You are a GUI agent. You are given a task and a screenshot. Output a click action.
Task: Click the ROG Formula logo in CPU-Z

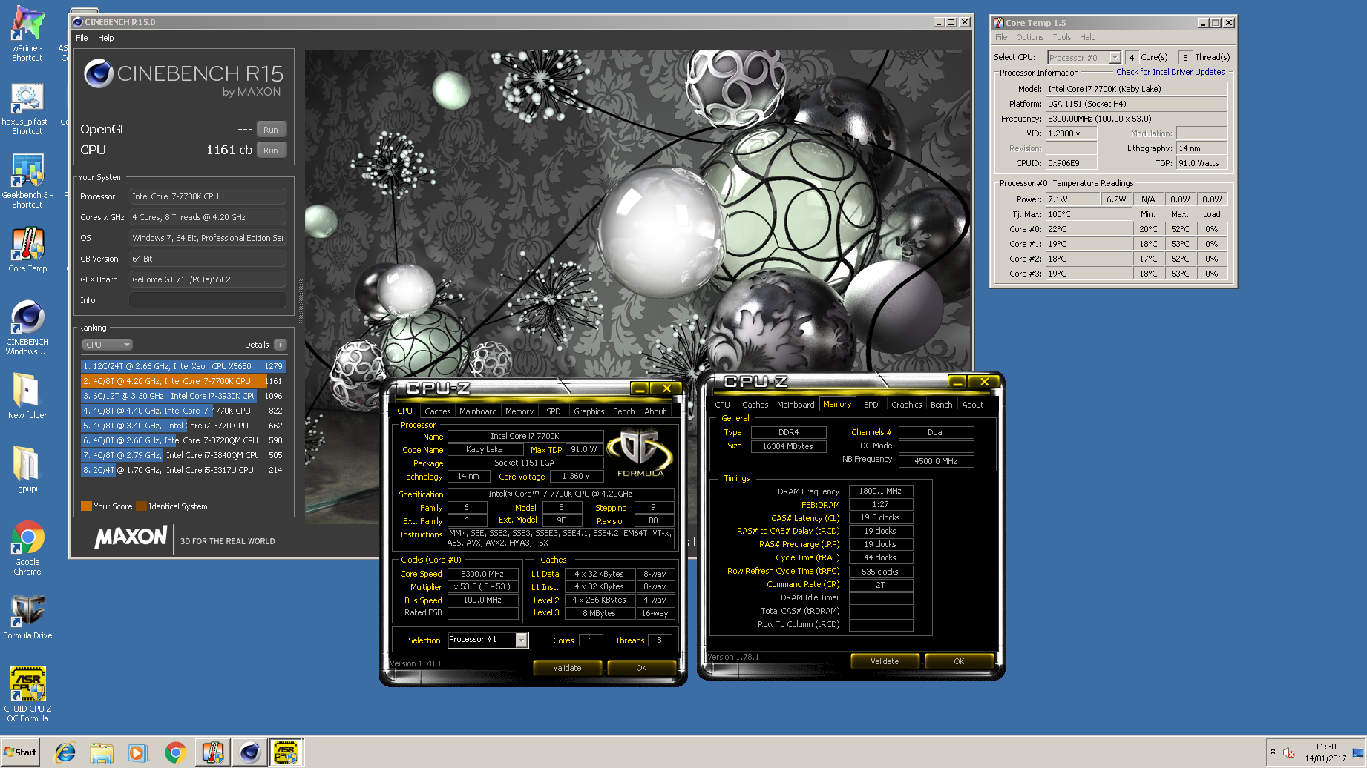(x=640, y=452)
